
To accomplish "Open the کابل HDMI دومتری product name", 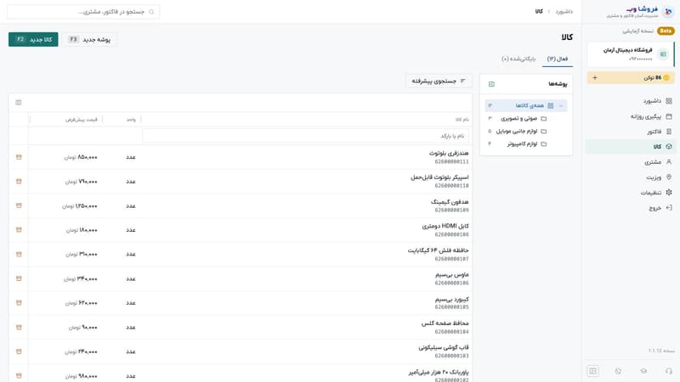I will click(445, 226).
